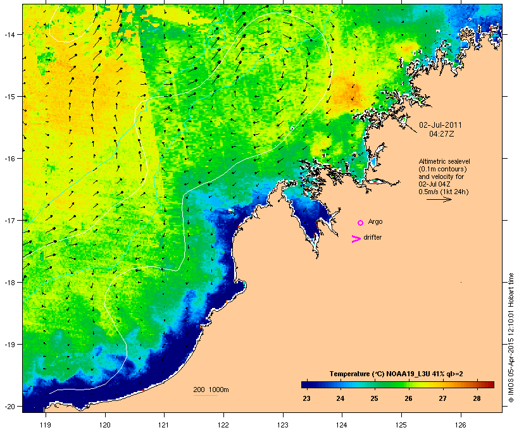Click the 0.5m/s velocity scale arrow
Viewport: 519px width, 430px height.
coord(439,199)
